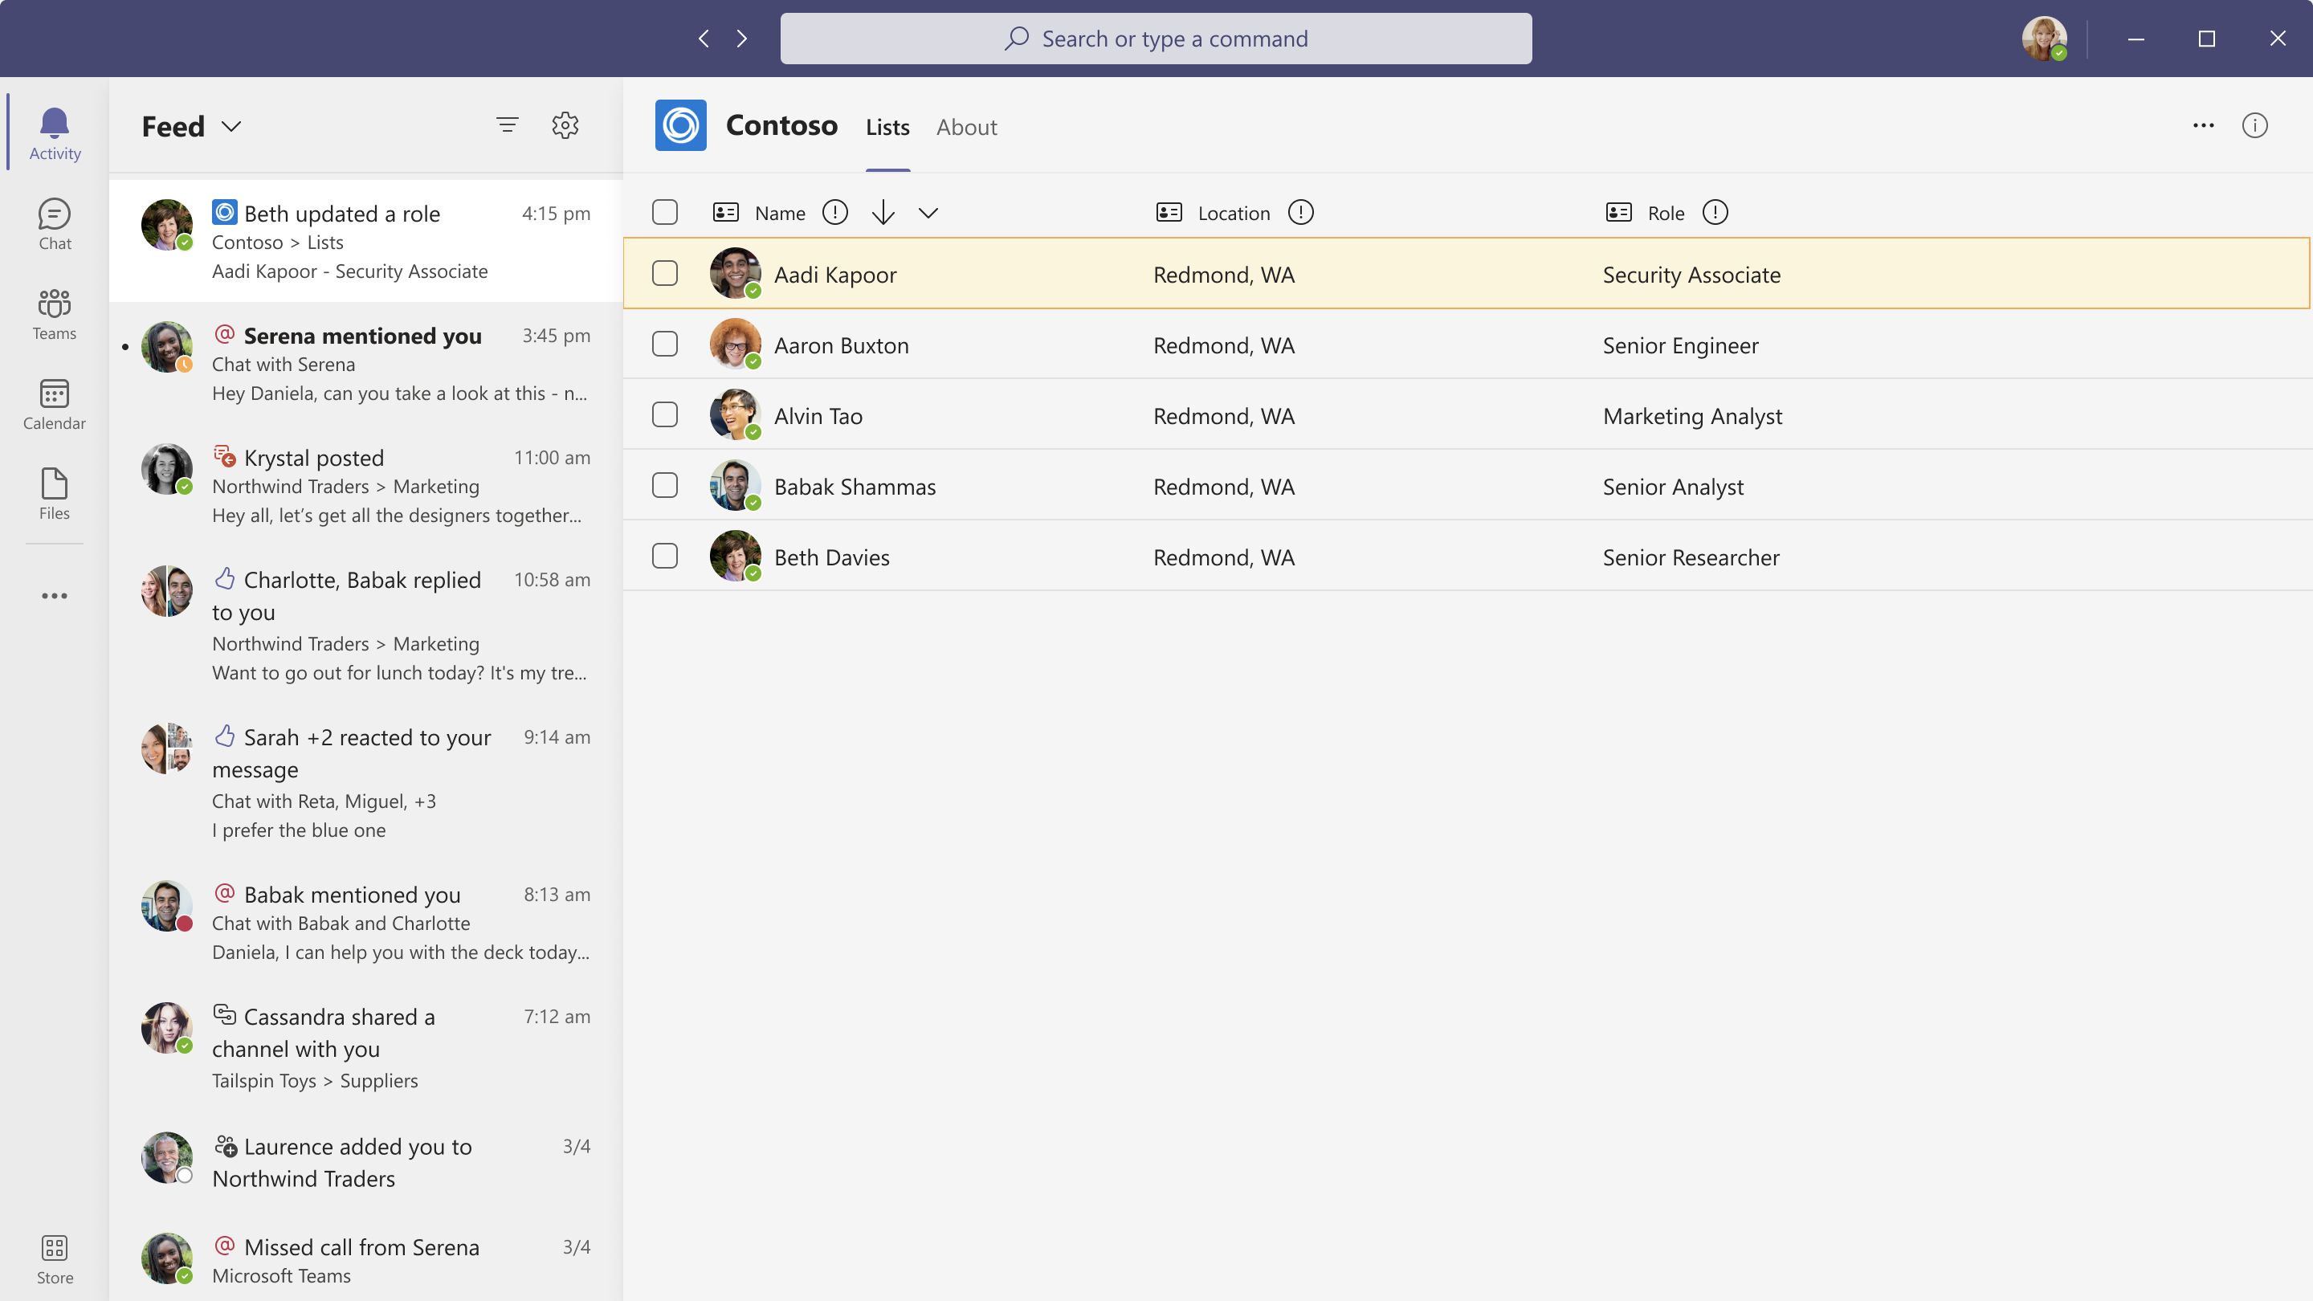The height and width of the screenshot is (1301, 2313).
Task: Access Files section
Action: 54,492
